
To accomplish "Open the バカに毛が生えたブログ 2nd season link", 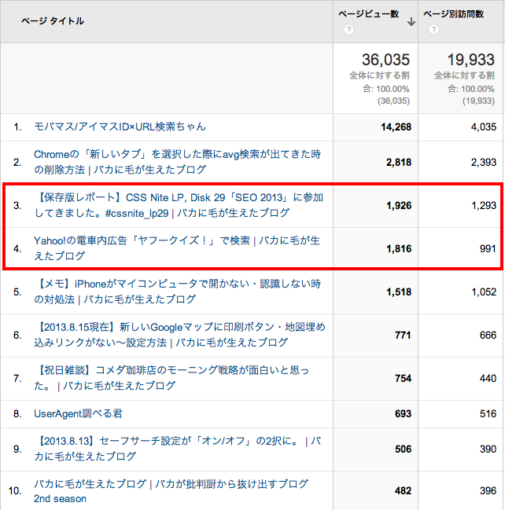I will click(171, 484).
